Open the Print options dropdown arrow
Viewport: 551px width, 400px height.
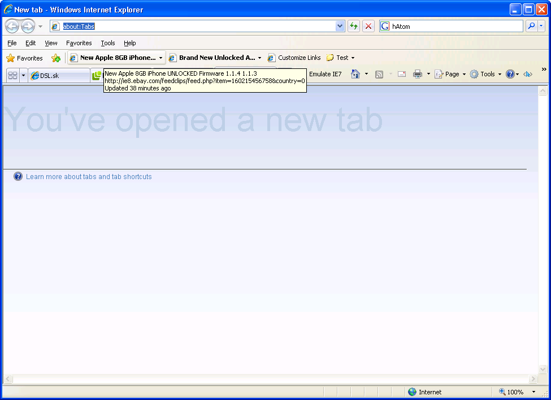[x=428, y=74]
